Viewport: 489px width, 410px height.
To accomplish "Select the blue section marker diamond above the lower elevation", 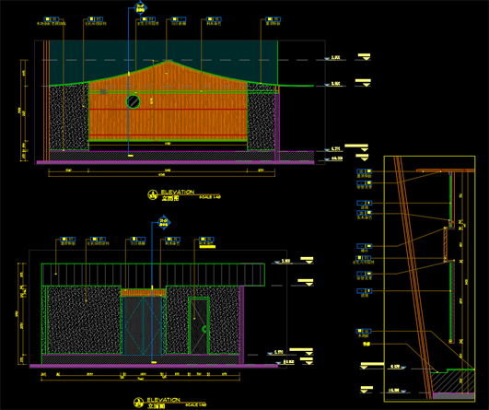I will (164, 222).
